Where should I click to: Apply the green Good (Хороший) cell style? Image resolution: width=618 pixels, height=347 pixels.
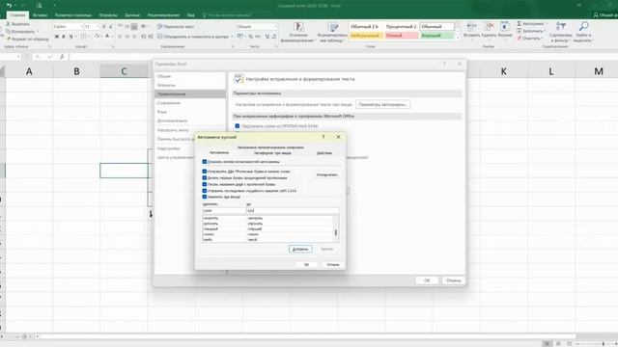coord(436,36)
